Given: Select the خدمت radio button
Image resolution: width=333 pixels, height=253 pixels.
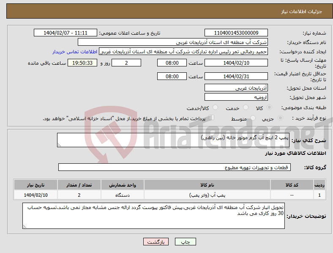Looking at the screenshot, I should pos(246,107).
